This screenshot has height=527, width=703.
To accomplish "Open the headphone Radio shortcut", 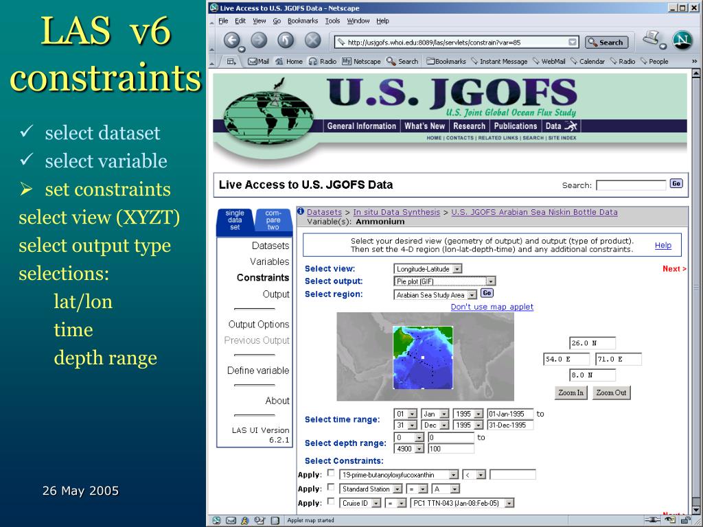I will coord(323,61).
